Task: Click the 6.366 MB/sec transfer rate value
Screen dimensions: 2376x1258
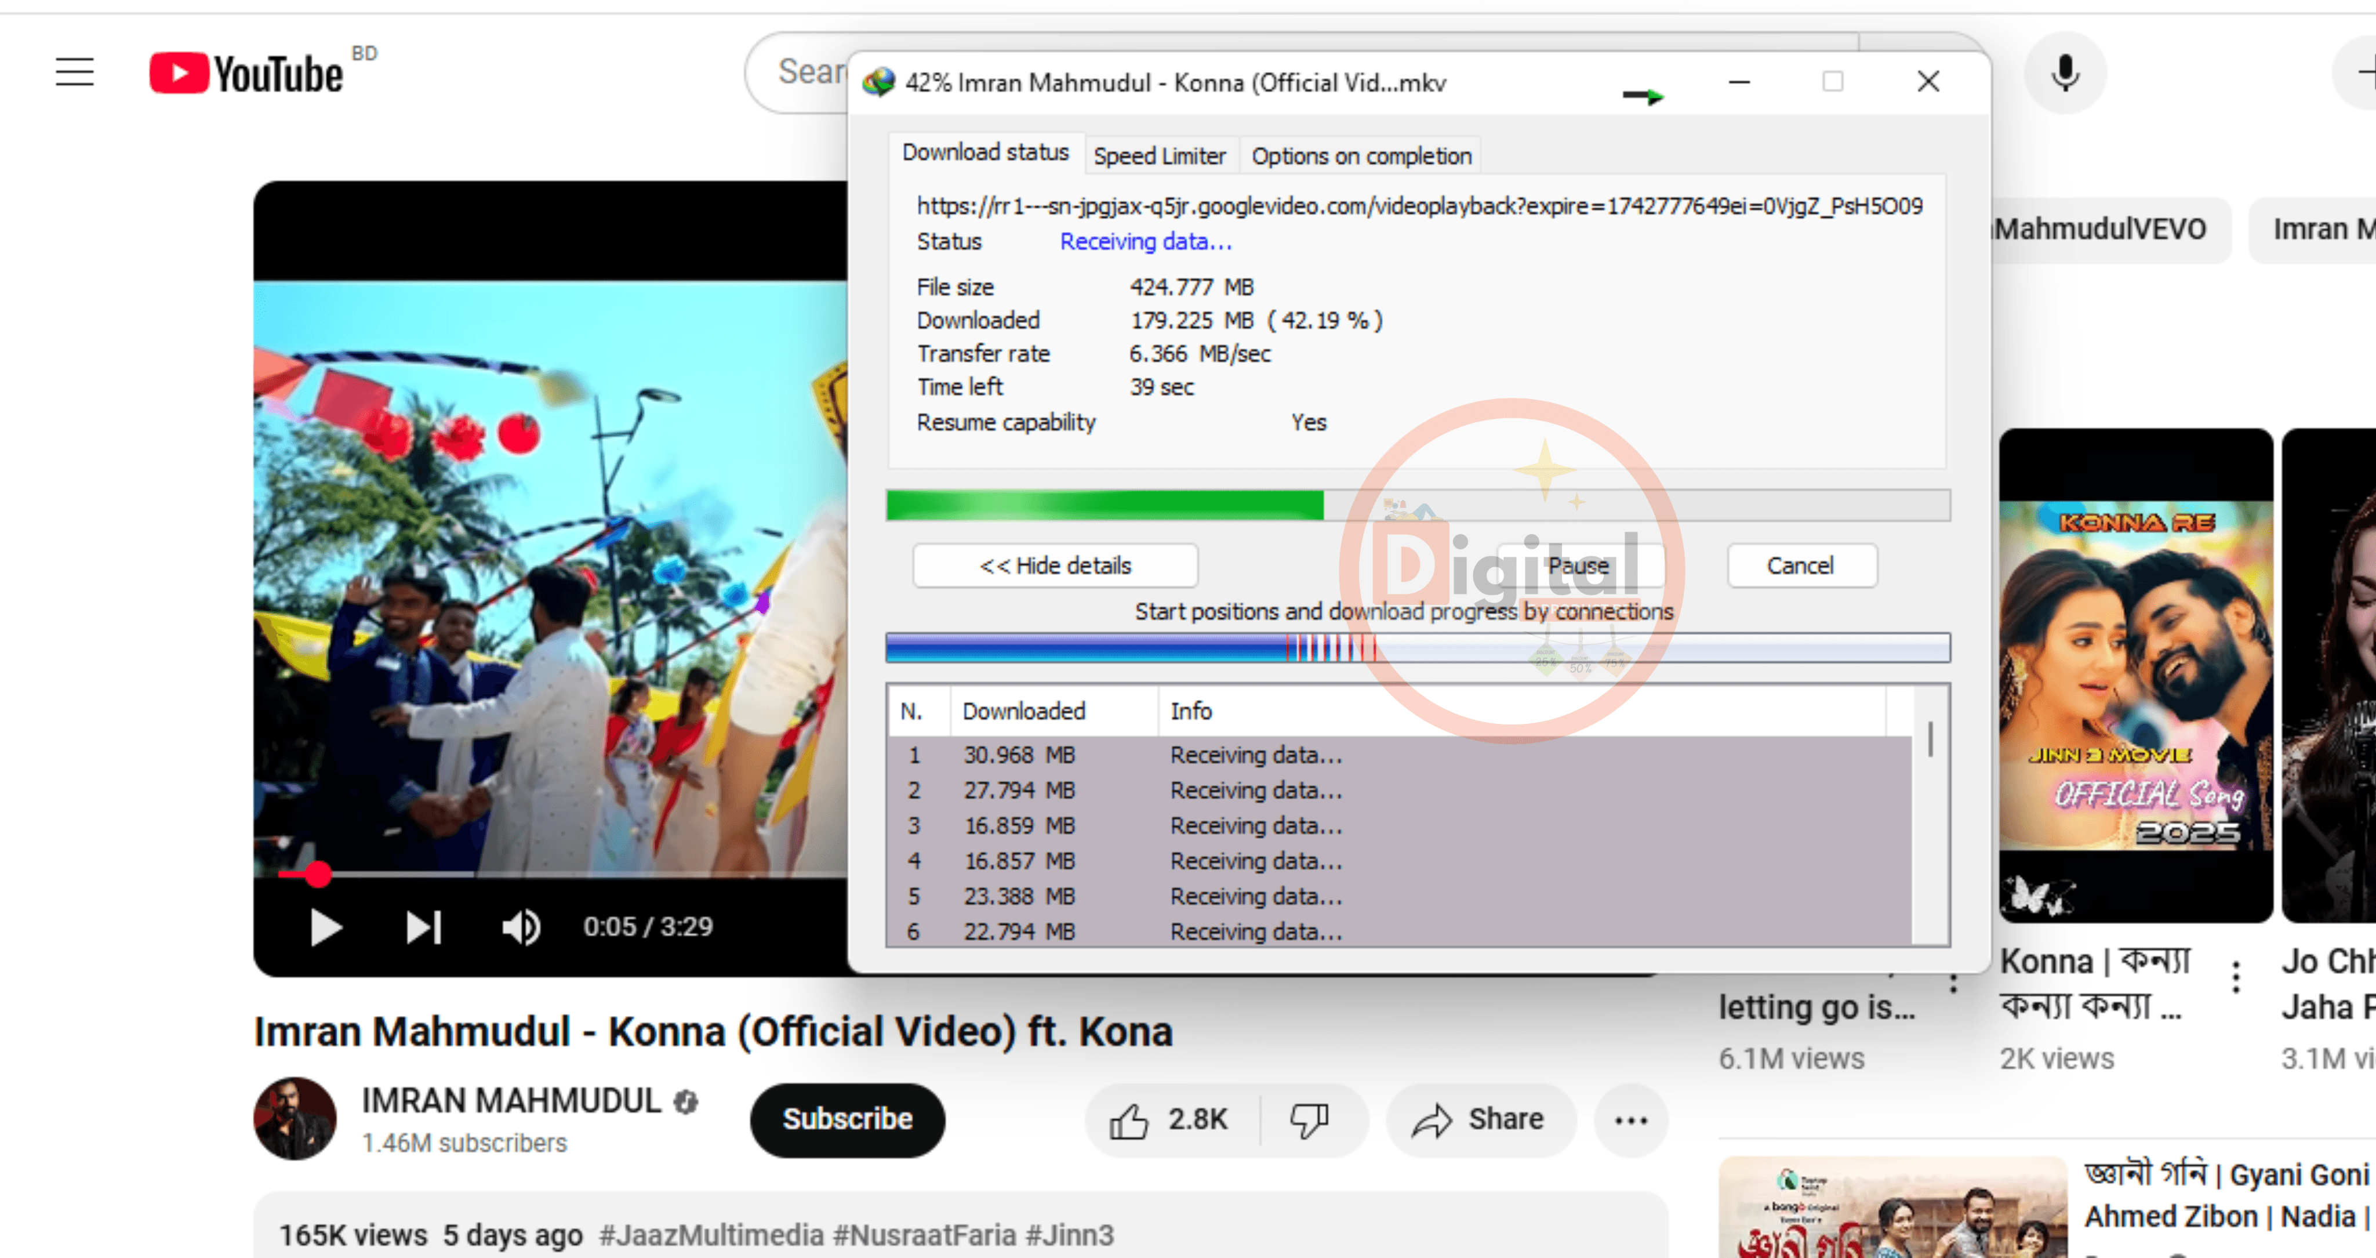Action: 1200,353
